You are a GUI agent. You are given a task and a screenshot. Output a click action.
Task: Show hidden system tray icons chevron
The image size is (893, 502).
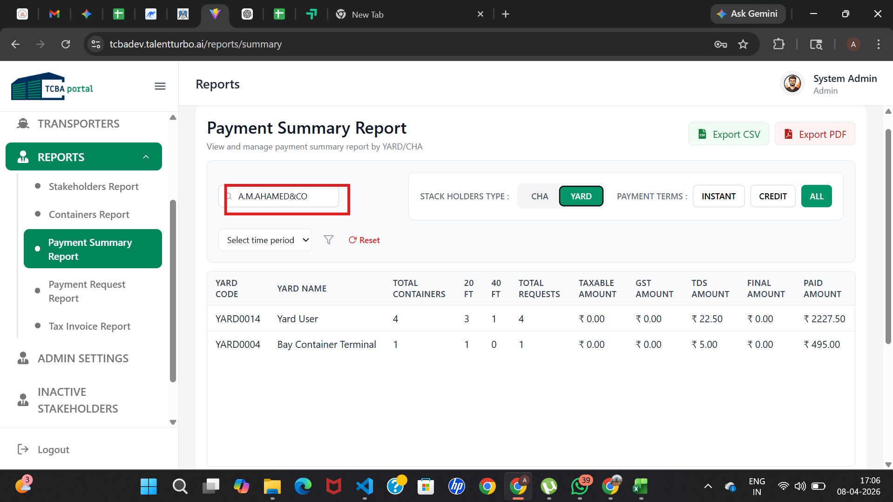(708, 486)
